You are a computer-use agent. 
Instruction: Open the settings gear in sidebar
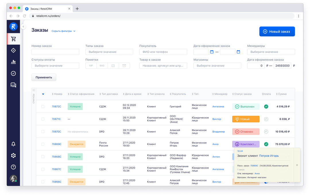point(13,156)
